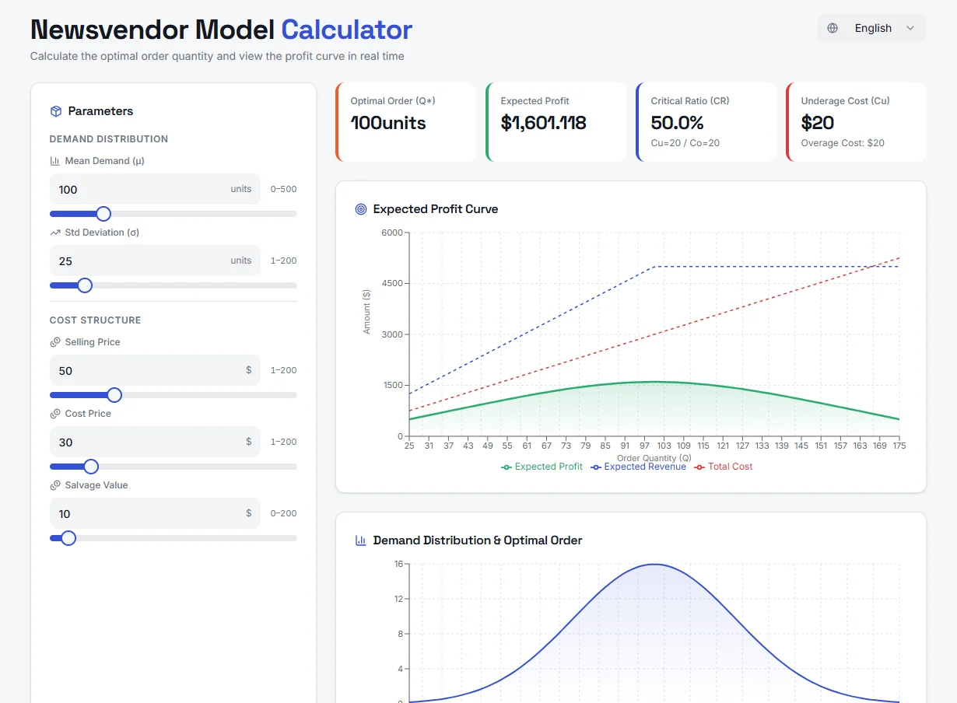Viewport: 957px width, 703px height.
Task: Focus the Std Deviation input showing 25
Action: [x=155, y=261]
